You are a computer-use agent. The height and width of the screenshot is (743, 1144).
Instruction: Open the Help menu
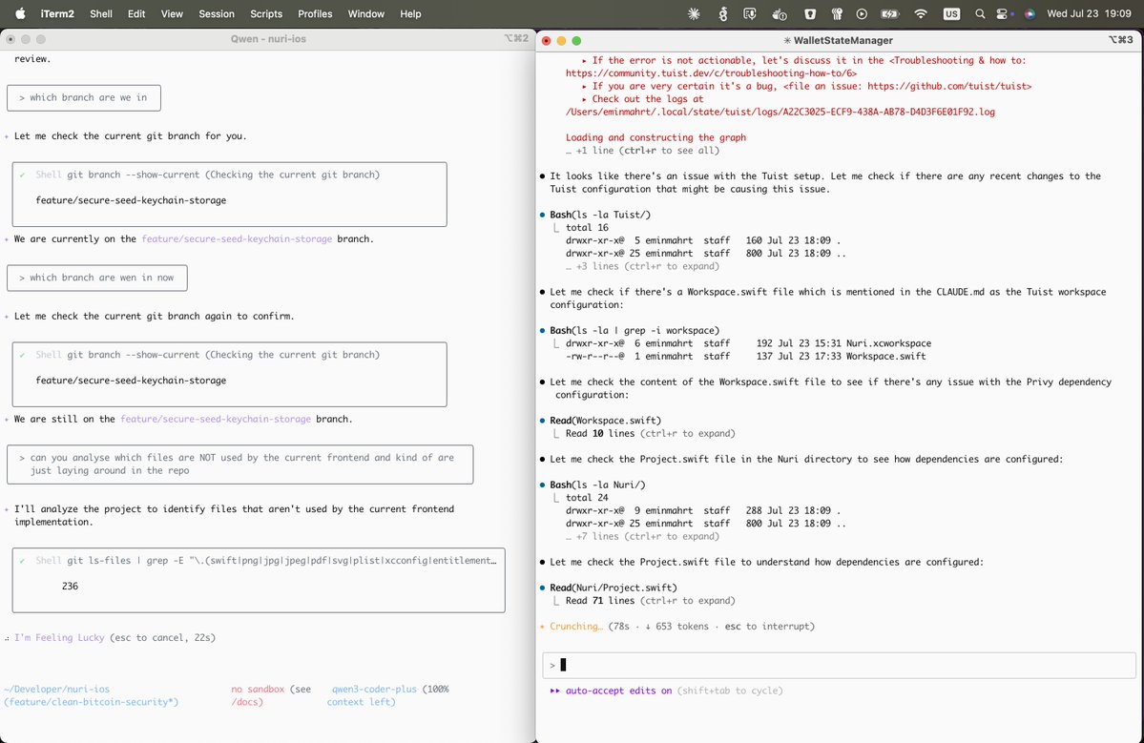point(411,13)
